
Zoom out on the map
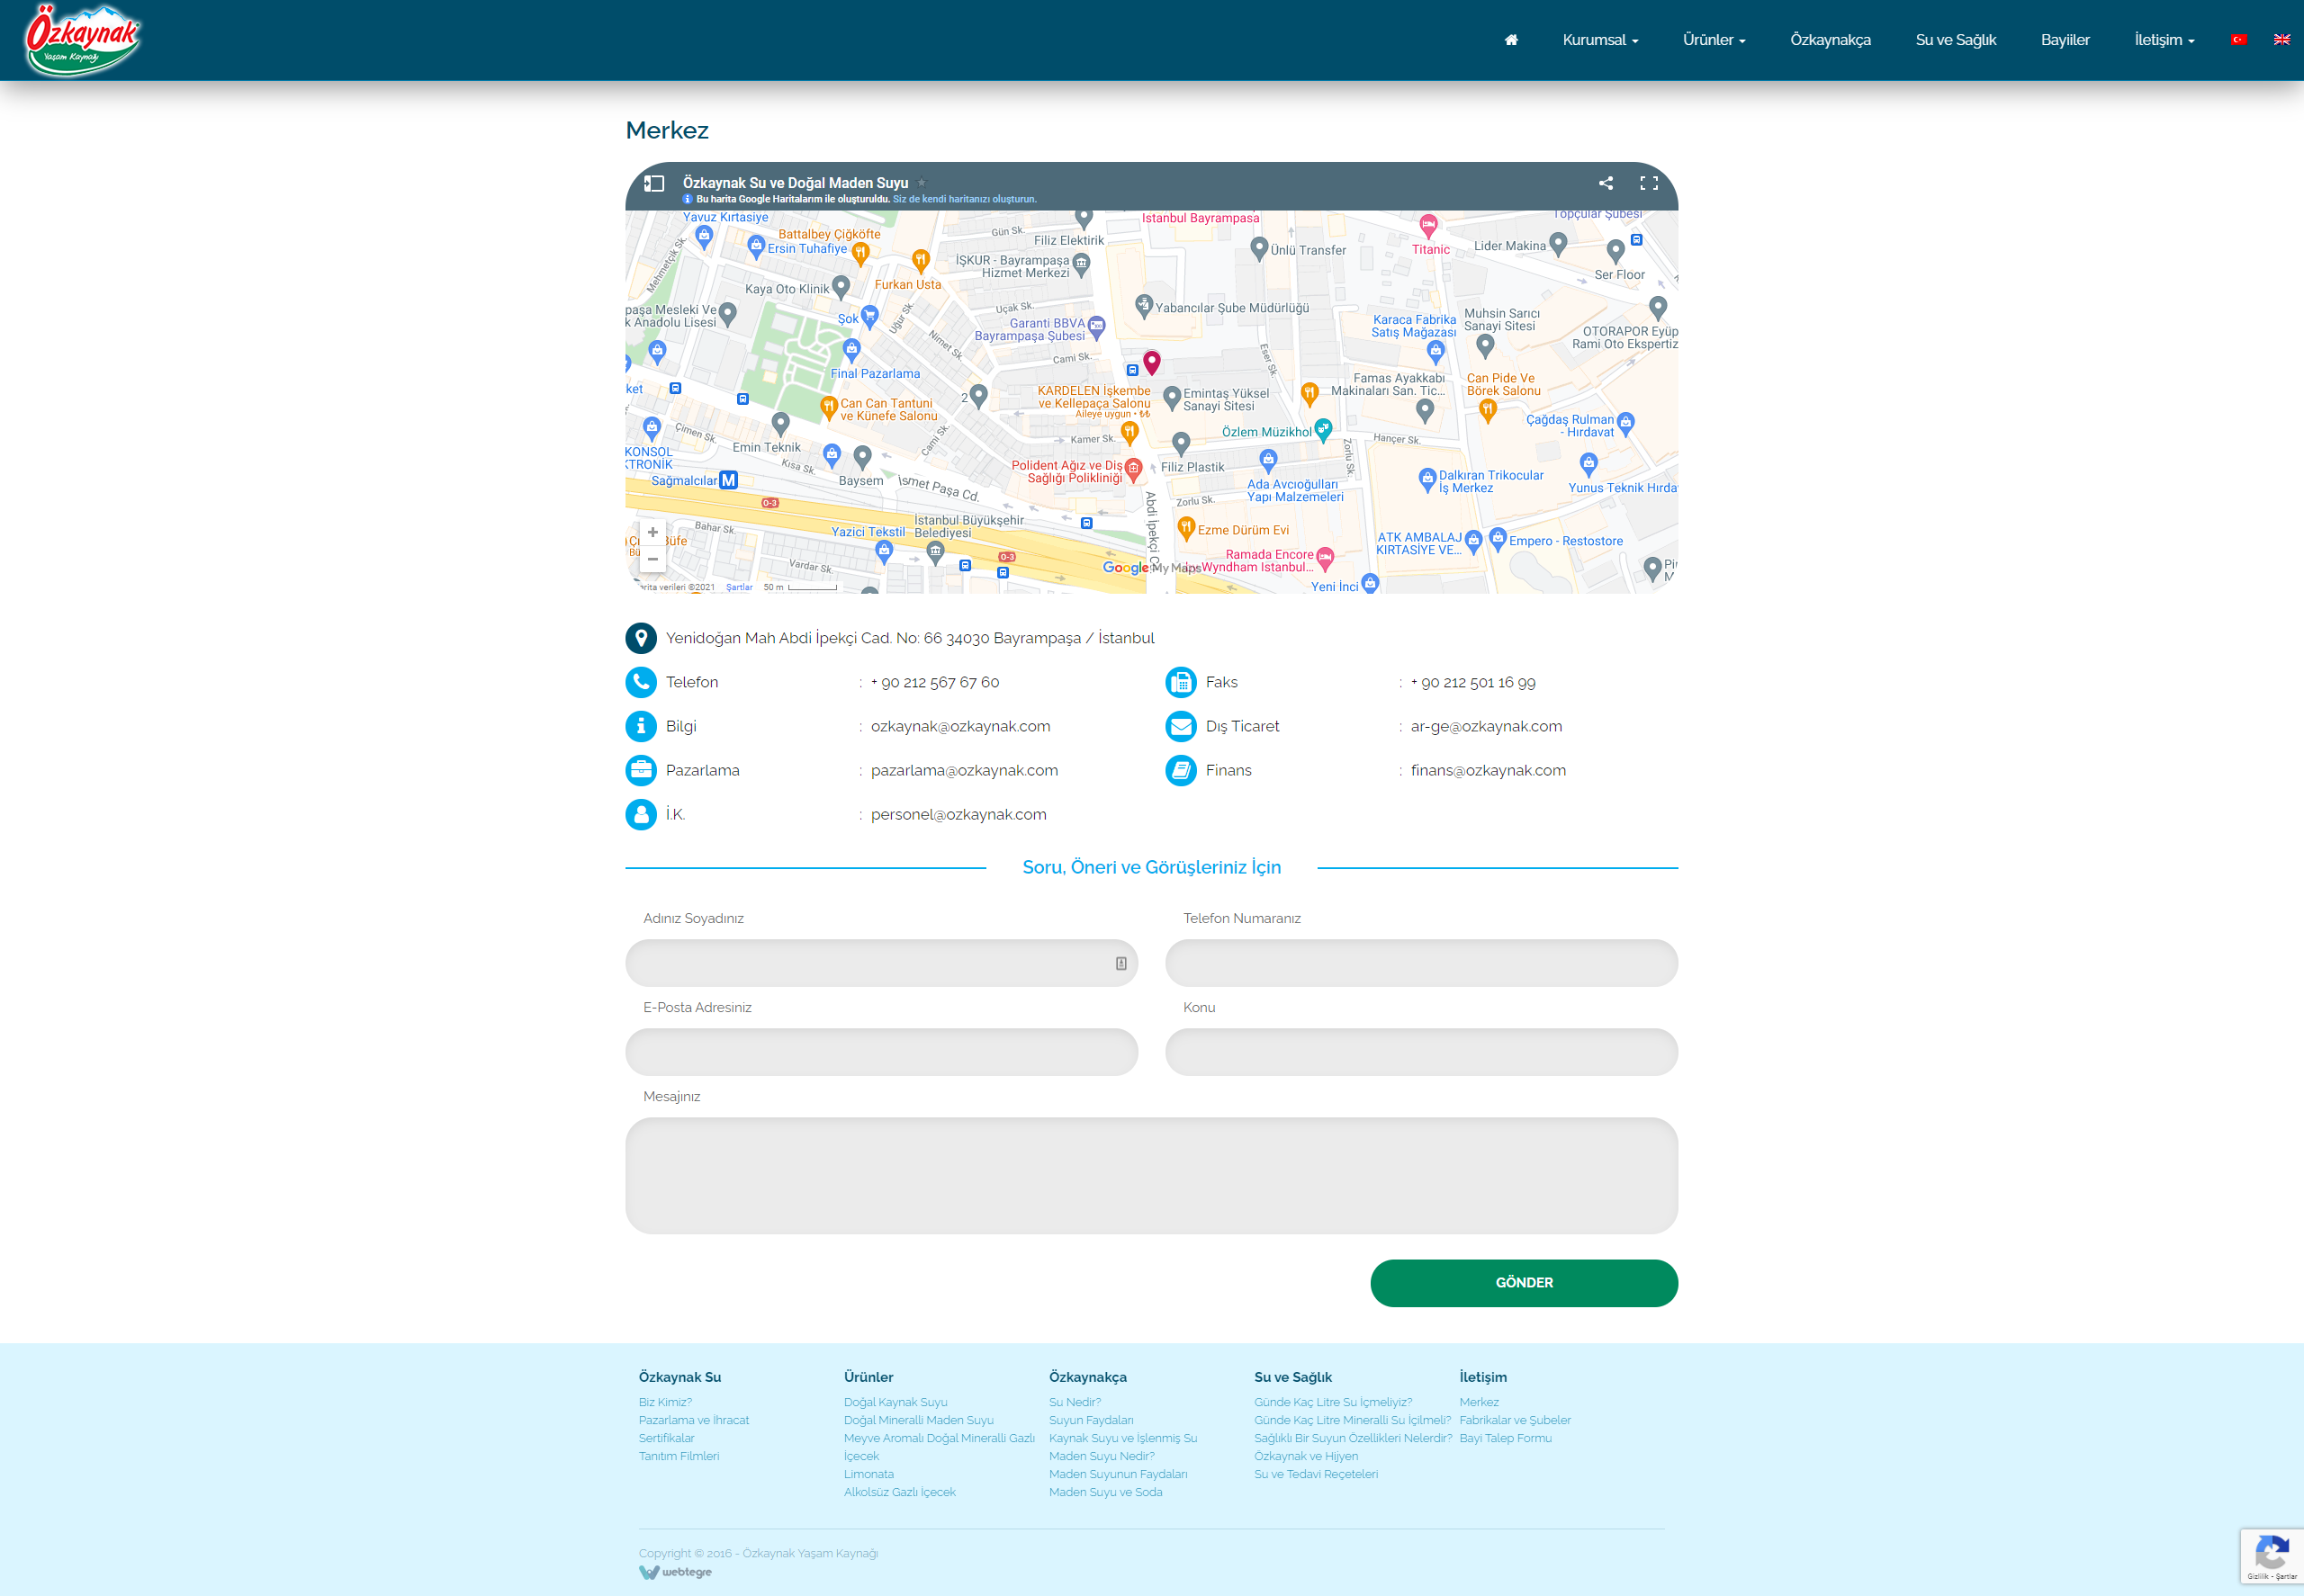(x=652, y=559)
